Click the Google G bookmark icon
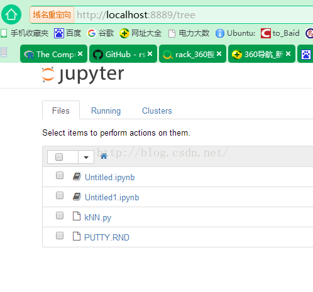Image resolution: width=313 pixels, height=292 pixels. point(92,33)
